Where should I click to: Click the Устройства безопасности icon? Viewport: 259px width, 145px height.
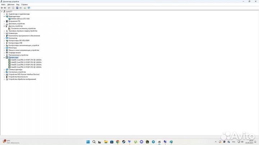(7, 77)
